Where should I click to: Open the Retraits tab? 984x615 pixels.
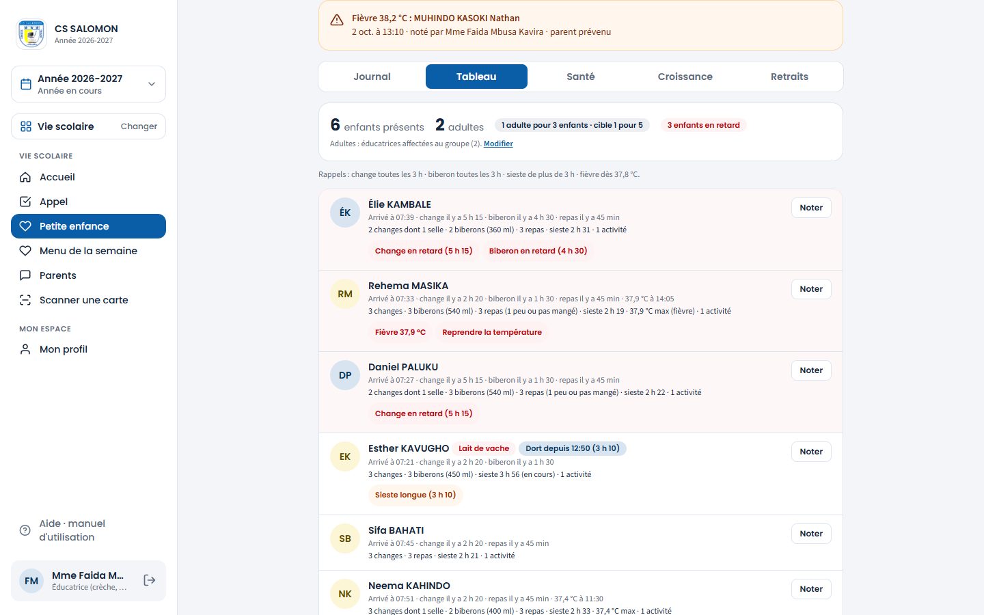[x=789, y=77]
